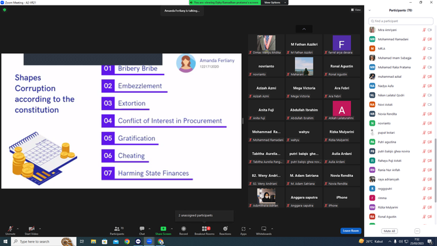Click video icon for Putri agustina
The width and height of the screenshot is (437, 246).
(429, 142)
